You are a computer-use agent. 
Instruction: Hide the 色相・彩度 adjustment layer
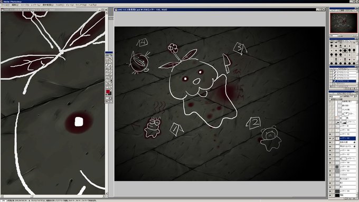[x=330, y=142]
